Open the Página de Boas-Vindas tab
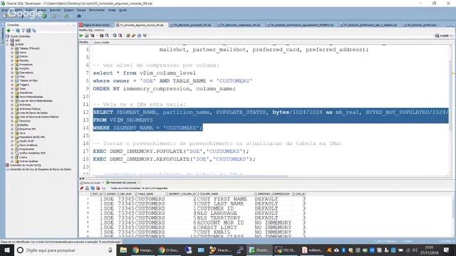Screen dimensions: 456x256 click(x=96, y=26)
